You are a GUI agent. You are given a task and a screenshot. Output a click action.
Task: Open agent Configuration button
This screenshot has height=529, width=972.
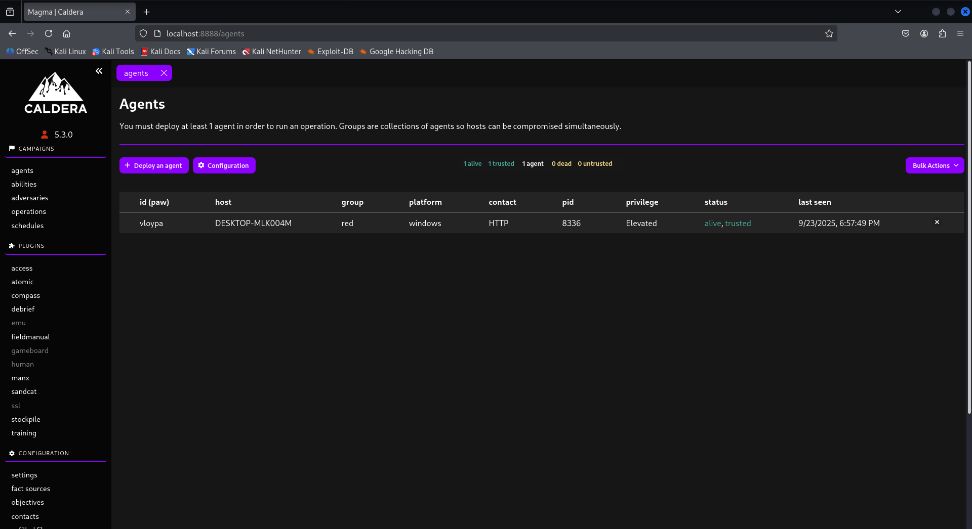click(224, 165)
